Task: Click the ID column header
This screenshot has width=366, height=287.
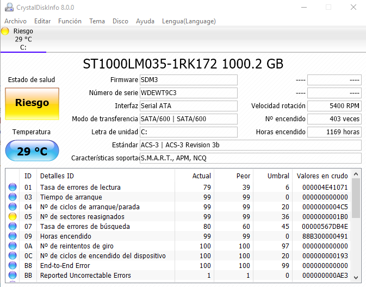Action: pos(28,176)
